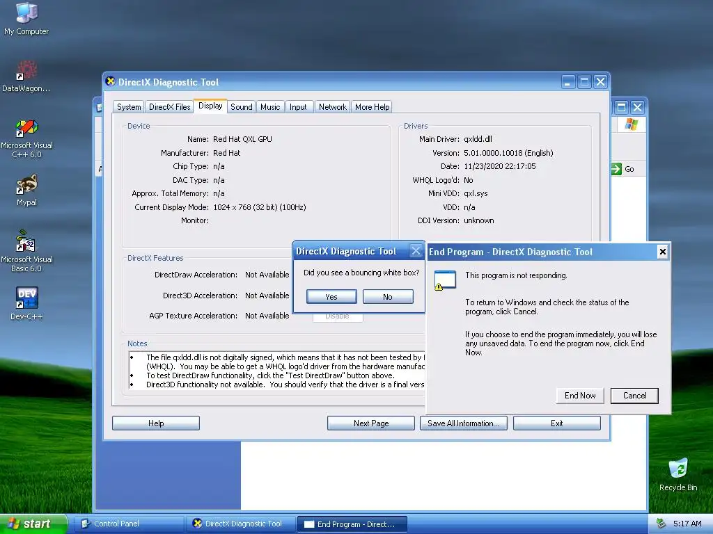Click the warning program icon in End Program dialog
713x534 pixels.
(444, 280)
